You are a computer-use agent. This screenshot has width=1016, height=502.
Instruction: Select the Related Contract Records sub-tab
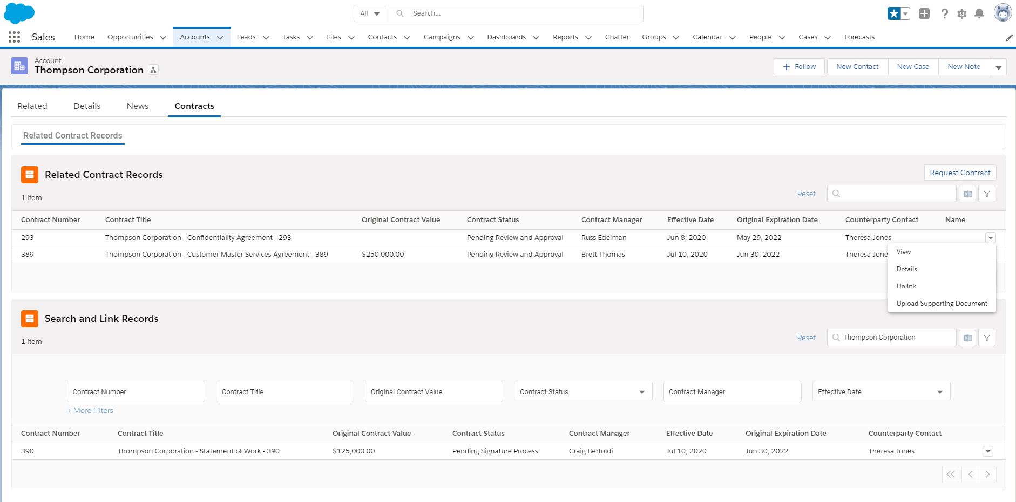pos(73,136)
